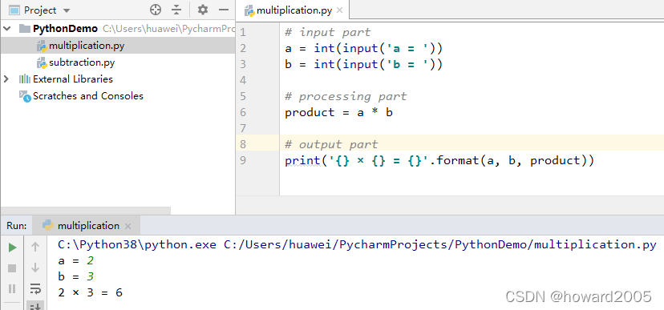Click line number 1 in gutter

[x=243, y=32]
